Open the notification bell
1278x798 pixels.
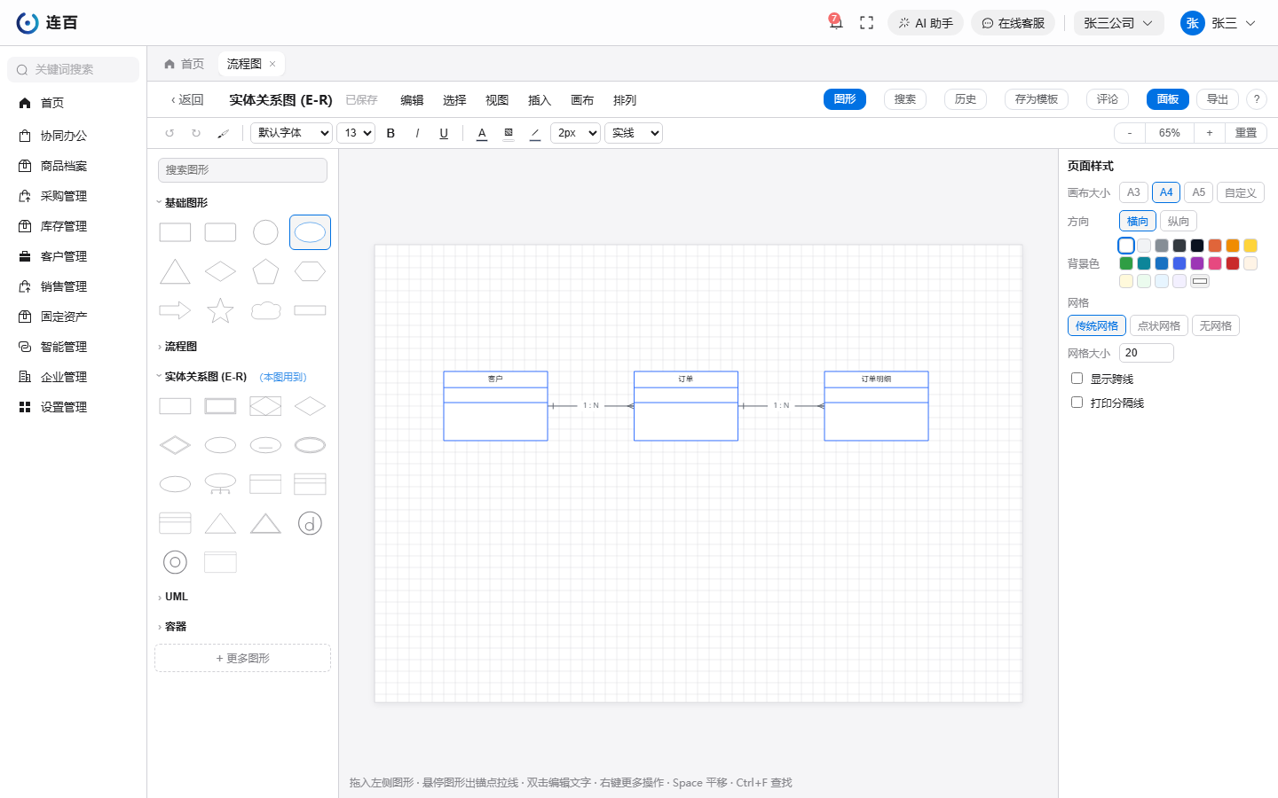click(x=835, y=22)
